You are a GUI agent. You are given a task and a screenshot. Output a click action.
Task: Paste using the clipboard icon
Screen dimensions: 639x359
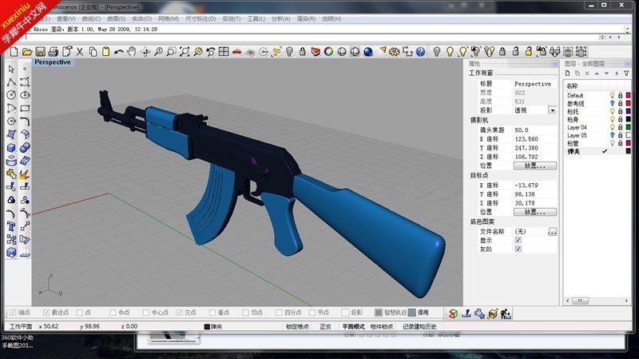tap(106, 52)
